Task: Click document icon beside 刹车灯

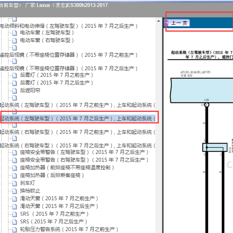Action: coord(14,183)
